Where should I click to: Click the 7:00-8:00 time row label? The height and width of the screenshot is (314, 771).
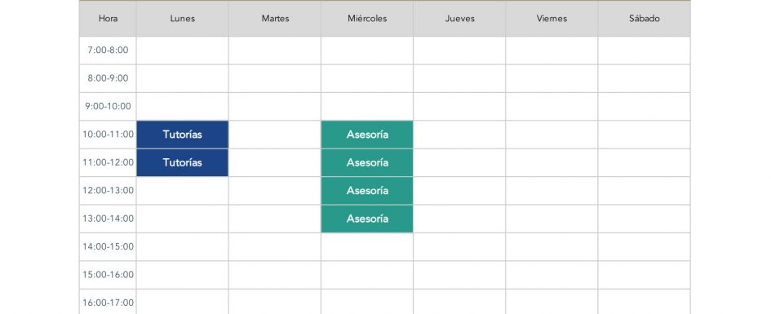108,50
